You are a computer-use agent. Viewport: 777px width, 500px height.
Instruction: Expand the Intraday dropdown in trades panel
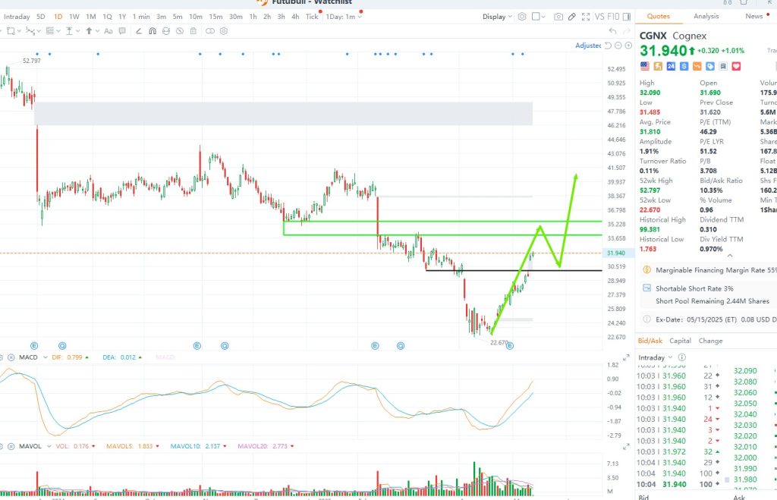tap(657, 357)
